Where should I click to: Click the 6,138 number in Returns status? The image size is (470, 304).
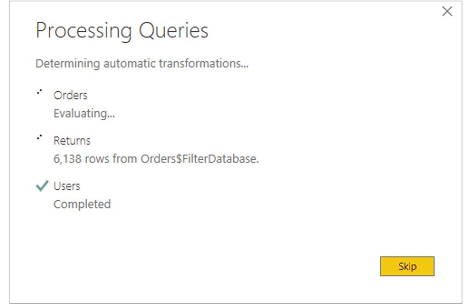65,159
